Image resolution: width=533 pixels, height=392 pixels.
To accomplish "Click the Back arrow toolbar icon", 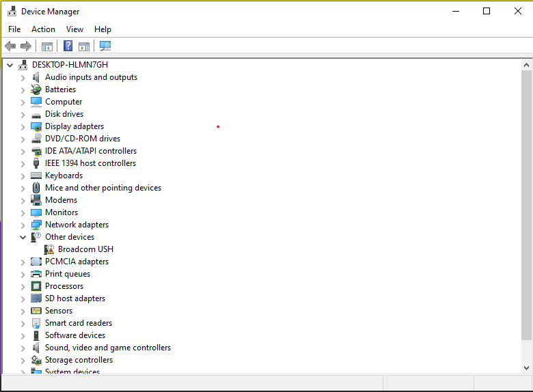I will [10, 46].
